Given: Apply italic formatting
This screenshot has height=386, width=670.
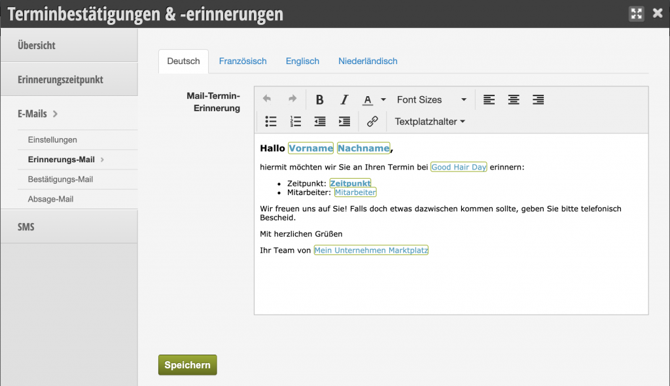Looking at the screenshot, I should (344, 99).
